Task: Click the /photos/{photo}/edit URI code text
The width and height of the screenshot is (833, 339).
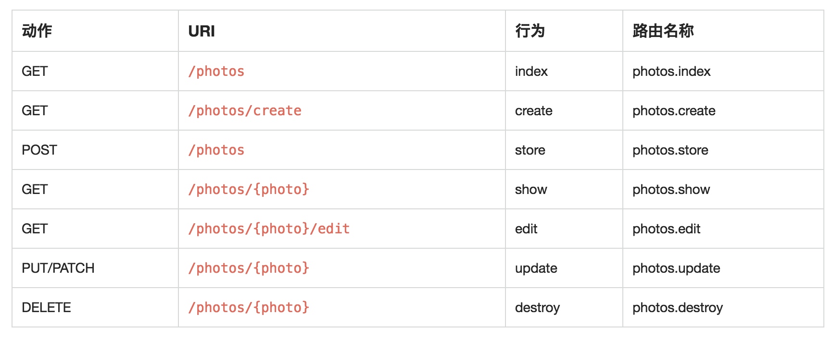Action: point(269,229)
